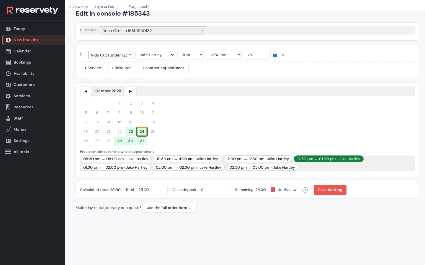425x265 pixels.
Task: Click the New booking plus icon
Action: pos(8,40)
